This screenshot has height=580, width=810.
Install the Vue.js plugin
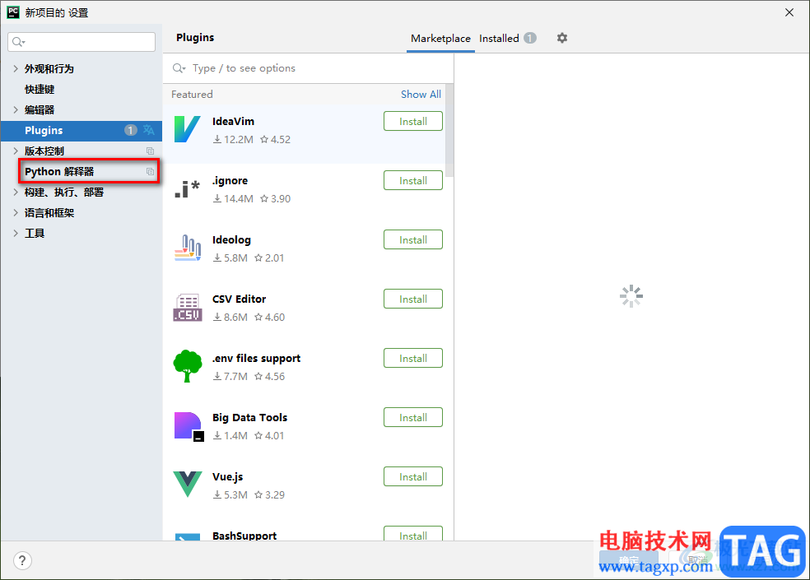pos(412,476)
